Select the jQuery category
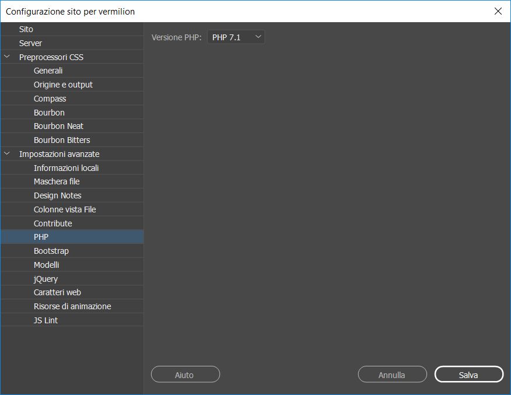This screenshot has height=395, width=511. tap(45, 278)
